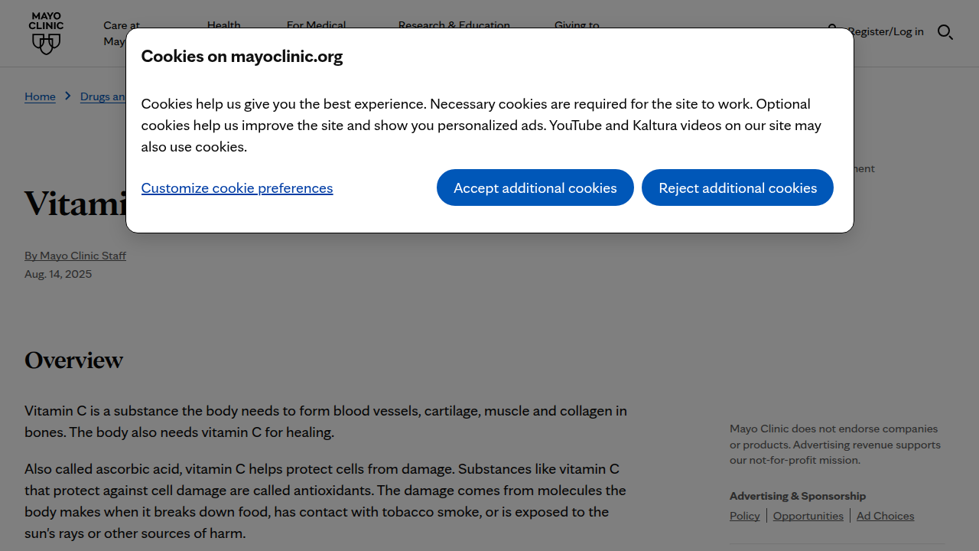This screenshot has height=551, width=979.
Task: Click the paragraph starting 'Also called ascorbic acid'
Action: click(x=326, y=500)
